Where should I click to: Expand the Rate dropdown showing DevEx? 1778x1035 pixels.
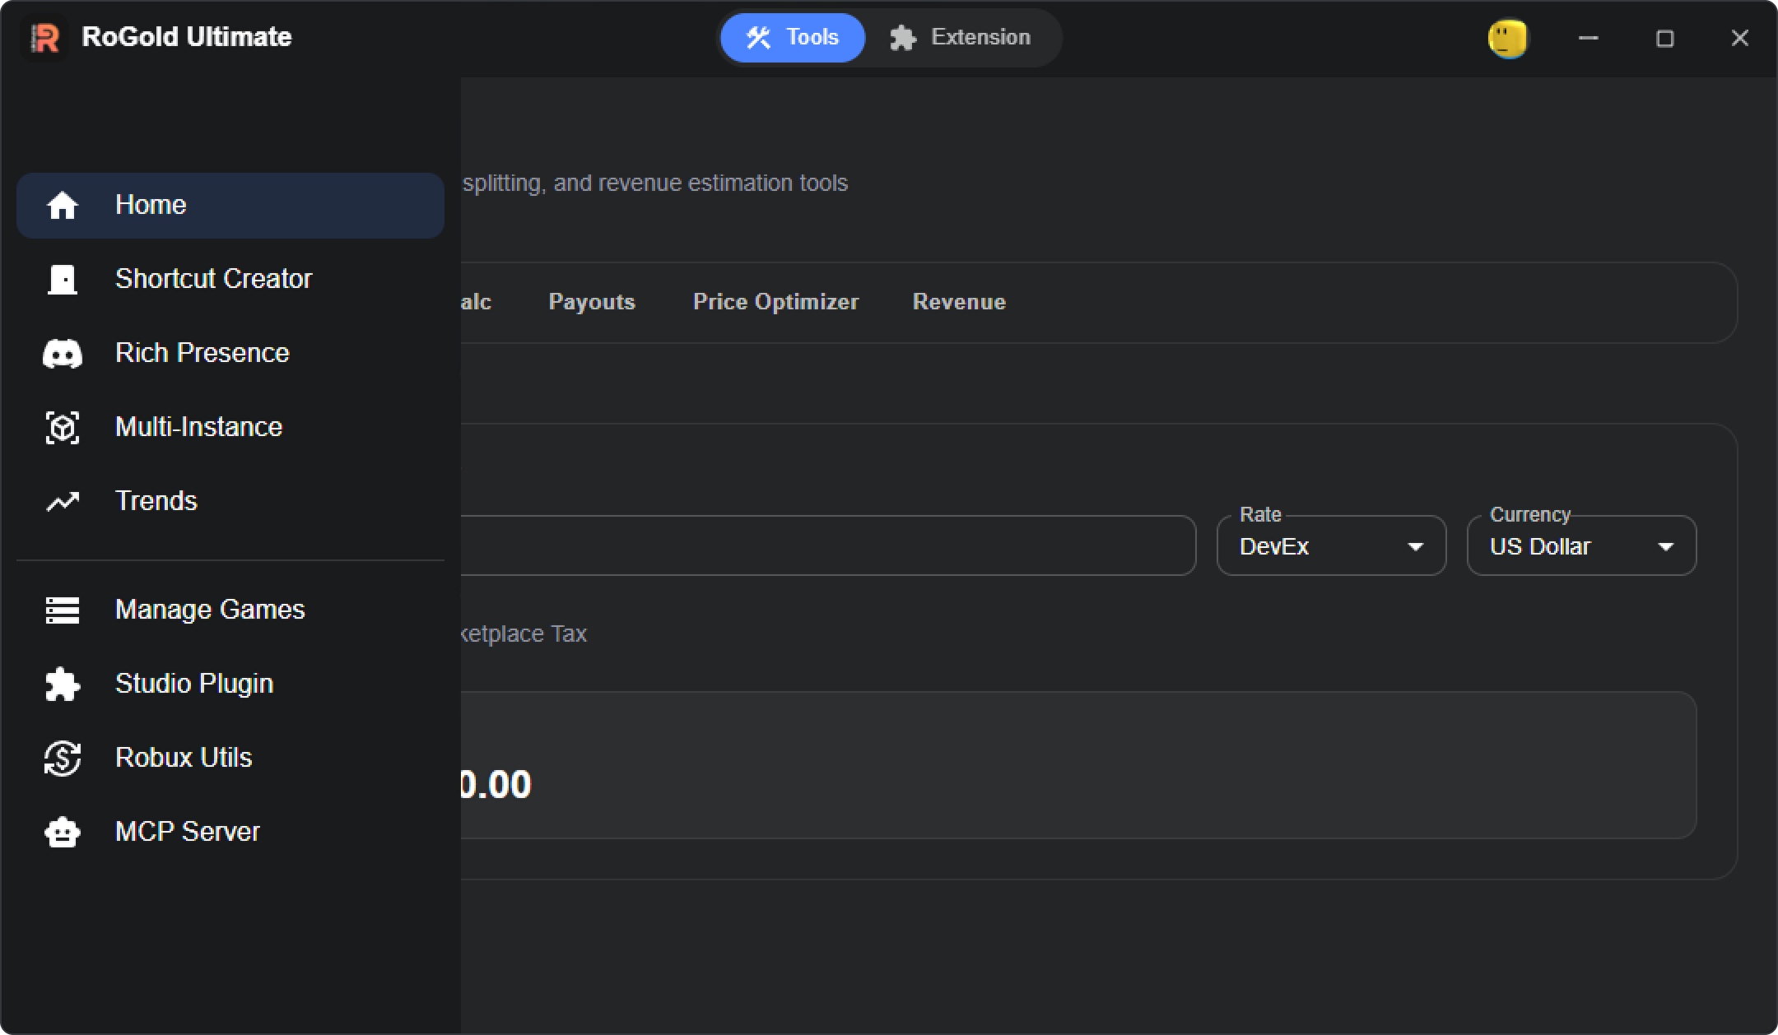click(1331, 546)
